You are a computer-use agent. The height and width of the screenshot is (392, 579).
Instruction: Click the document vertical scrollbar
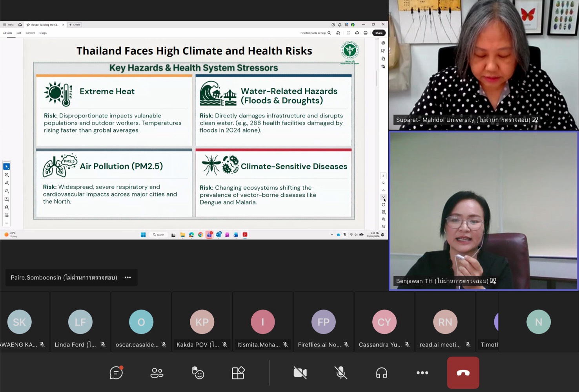[x=377, y=79]
